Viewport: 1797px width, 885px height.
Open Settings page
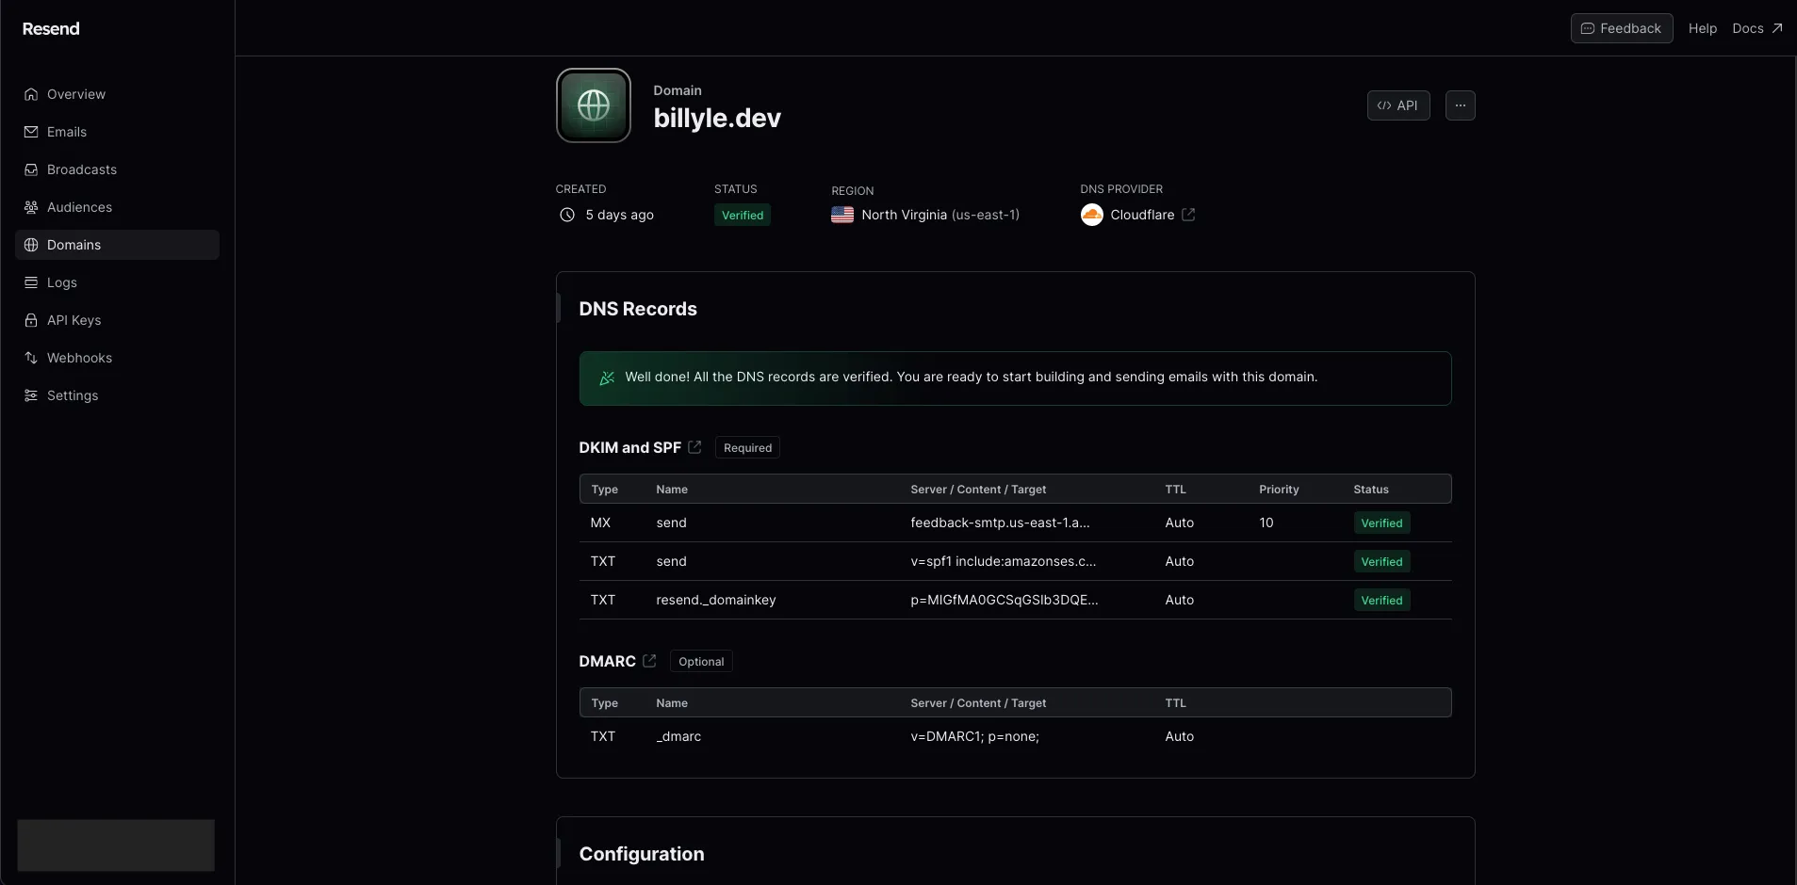click(117, 395)
